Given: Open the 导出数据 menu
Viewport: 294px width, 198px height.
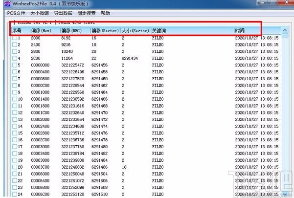Looking at the screenshot, I should coord(63,13).
